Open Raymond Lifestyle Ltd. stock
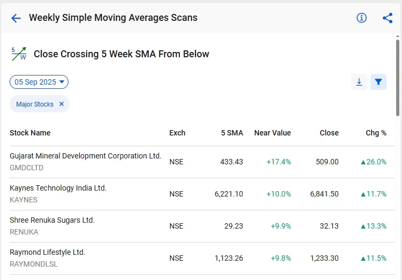The width and height of the screenshot is (402, 280). point(48,252)
